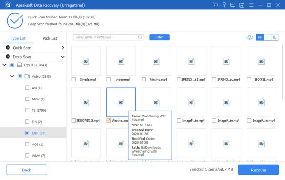Collapse the Video (2843) tree node
Image resolution: width=285 pixels, height=180 pixels.
[x=12, y=76]
